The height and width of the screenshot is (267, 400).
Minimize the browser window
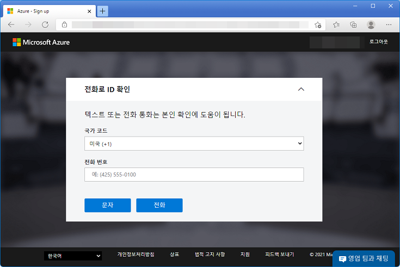pos(355,6)
